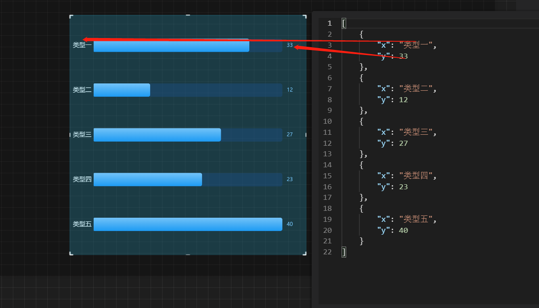This screenshot has width=539, height=308.
Task: Click the right-middle edge handle of the chart
Action: (x=306, y=135)
